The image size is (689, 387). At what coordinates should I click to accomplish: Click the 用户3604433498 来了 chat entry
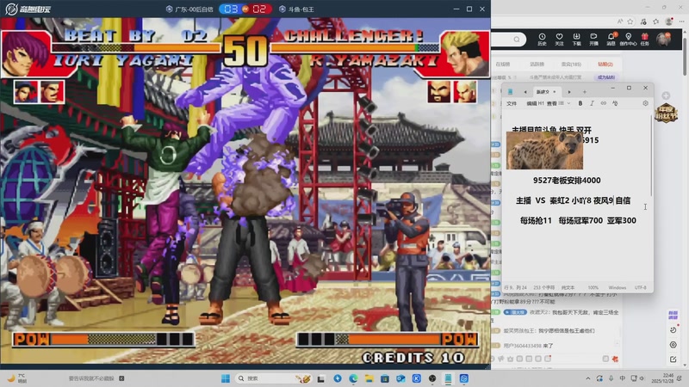coord(528,346)
